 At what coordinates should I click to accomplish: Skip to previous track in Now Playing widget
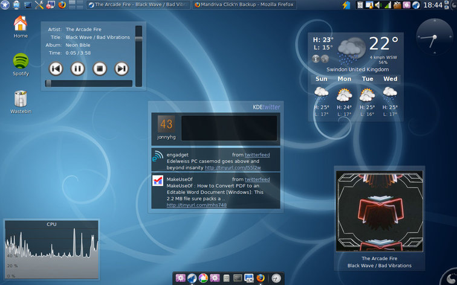point(56,69)
